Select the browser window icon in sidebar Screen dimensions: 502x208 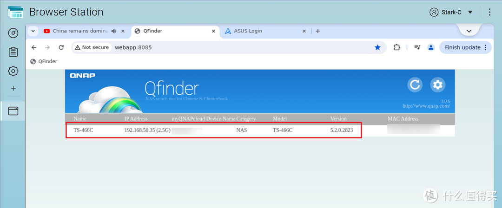[x=13, y=111]
